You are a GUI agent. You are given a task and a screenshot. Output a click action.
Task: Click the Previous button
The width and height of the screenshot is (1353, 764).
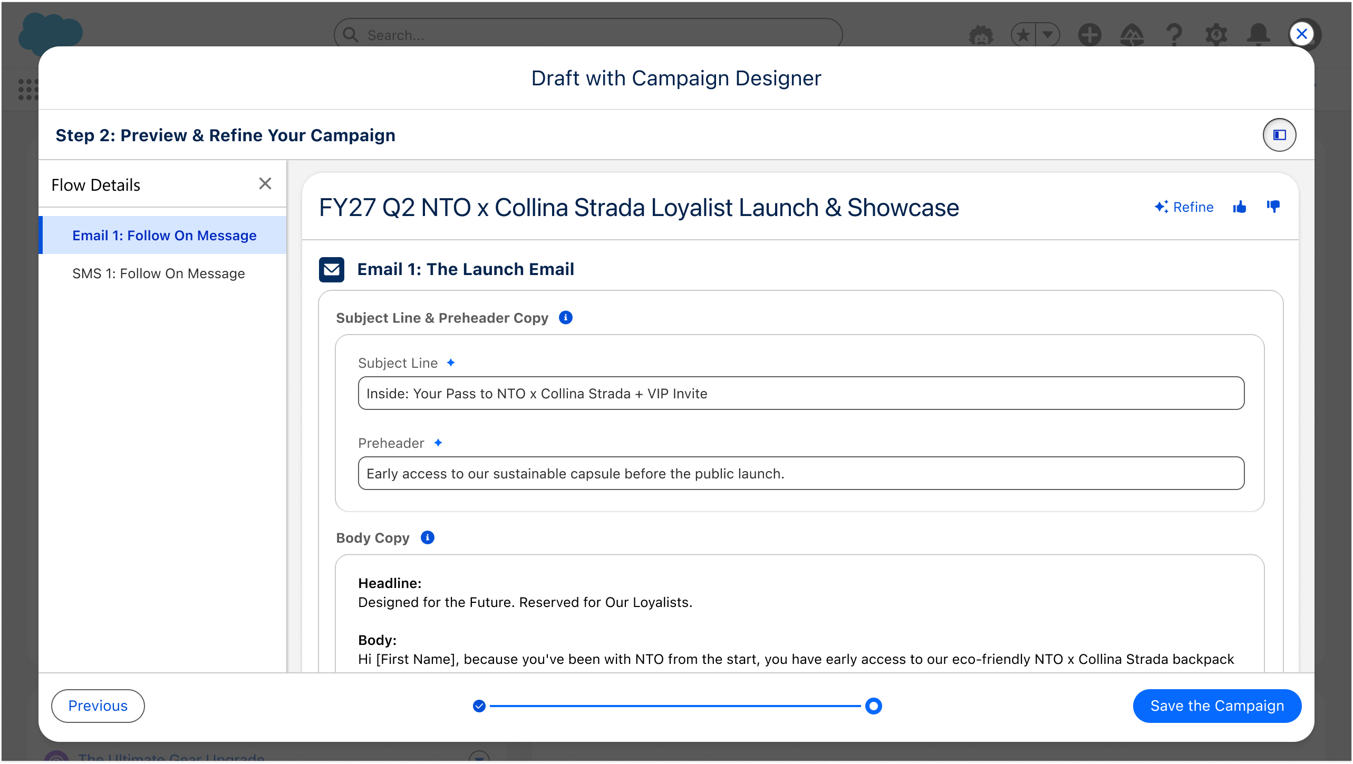point(98,706)
